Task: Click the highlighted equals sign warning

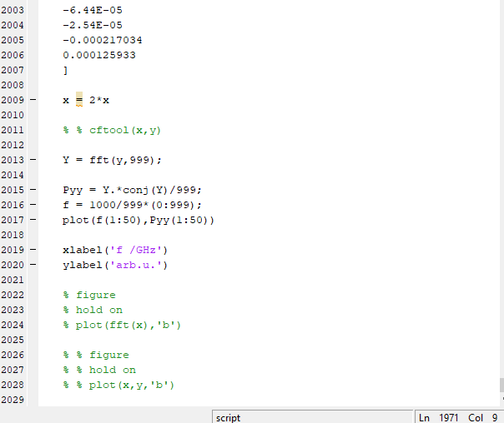Action: point(79,100)
